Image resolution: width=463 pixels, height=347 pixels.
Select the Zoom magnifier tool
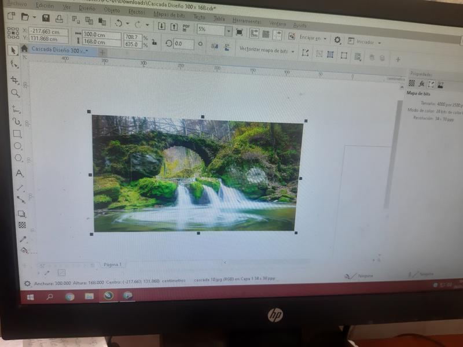tap(15, 93)
